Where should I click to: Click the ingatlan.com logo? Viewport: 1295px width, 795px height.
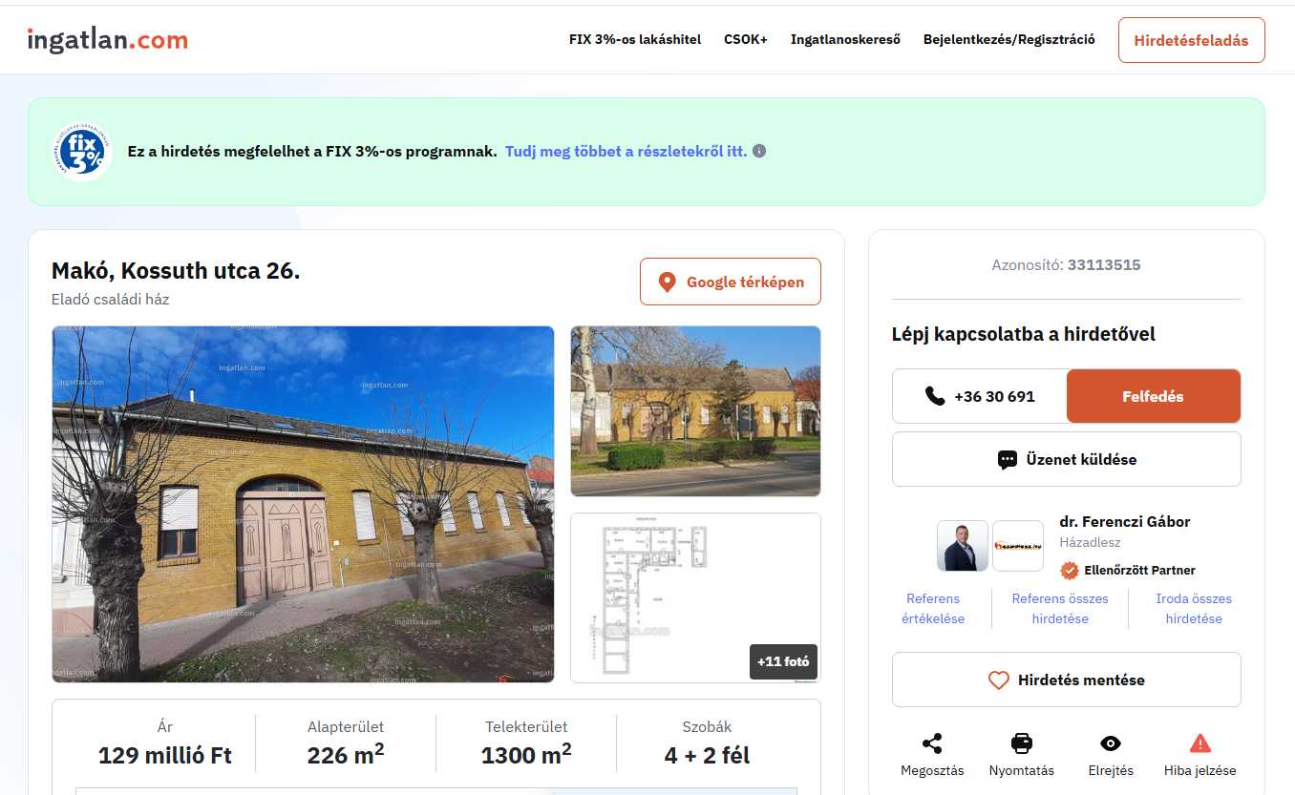tap(107, 40)
